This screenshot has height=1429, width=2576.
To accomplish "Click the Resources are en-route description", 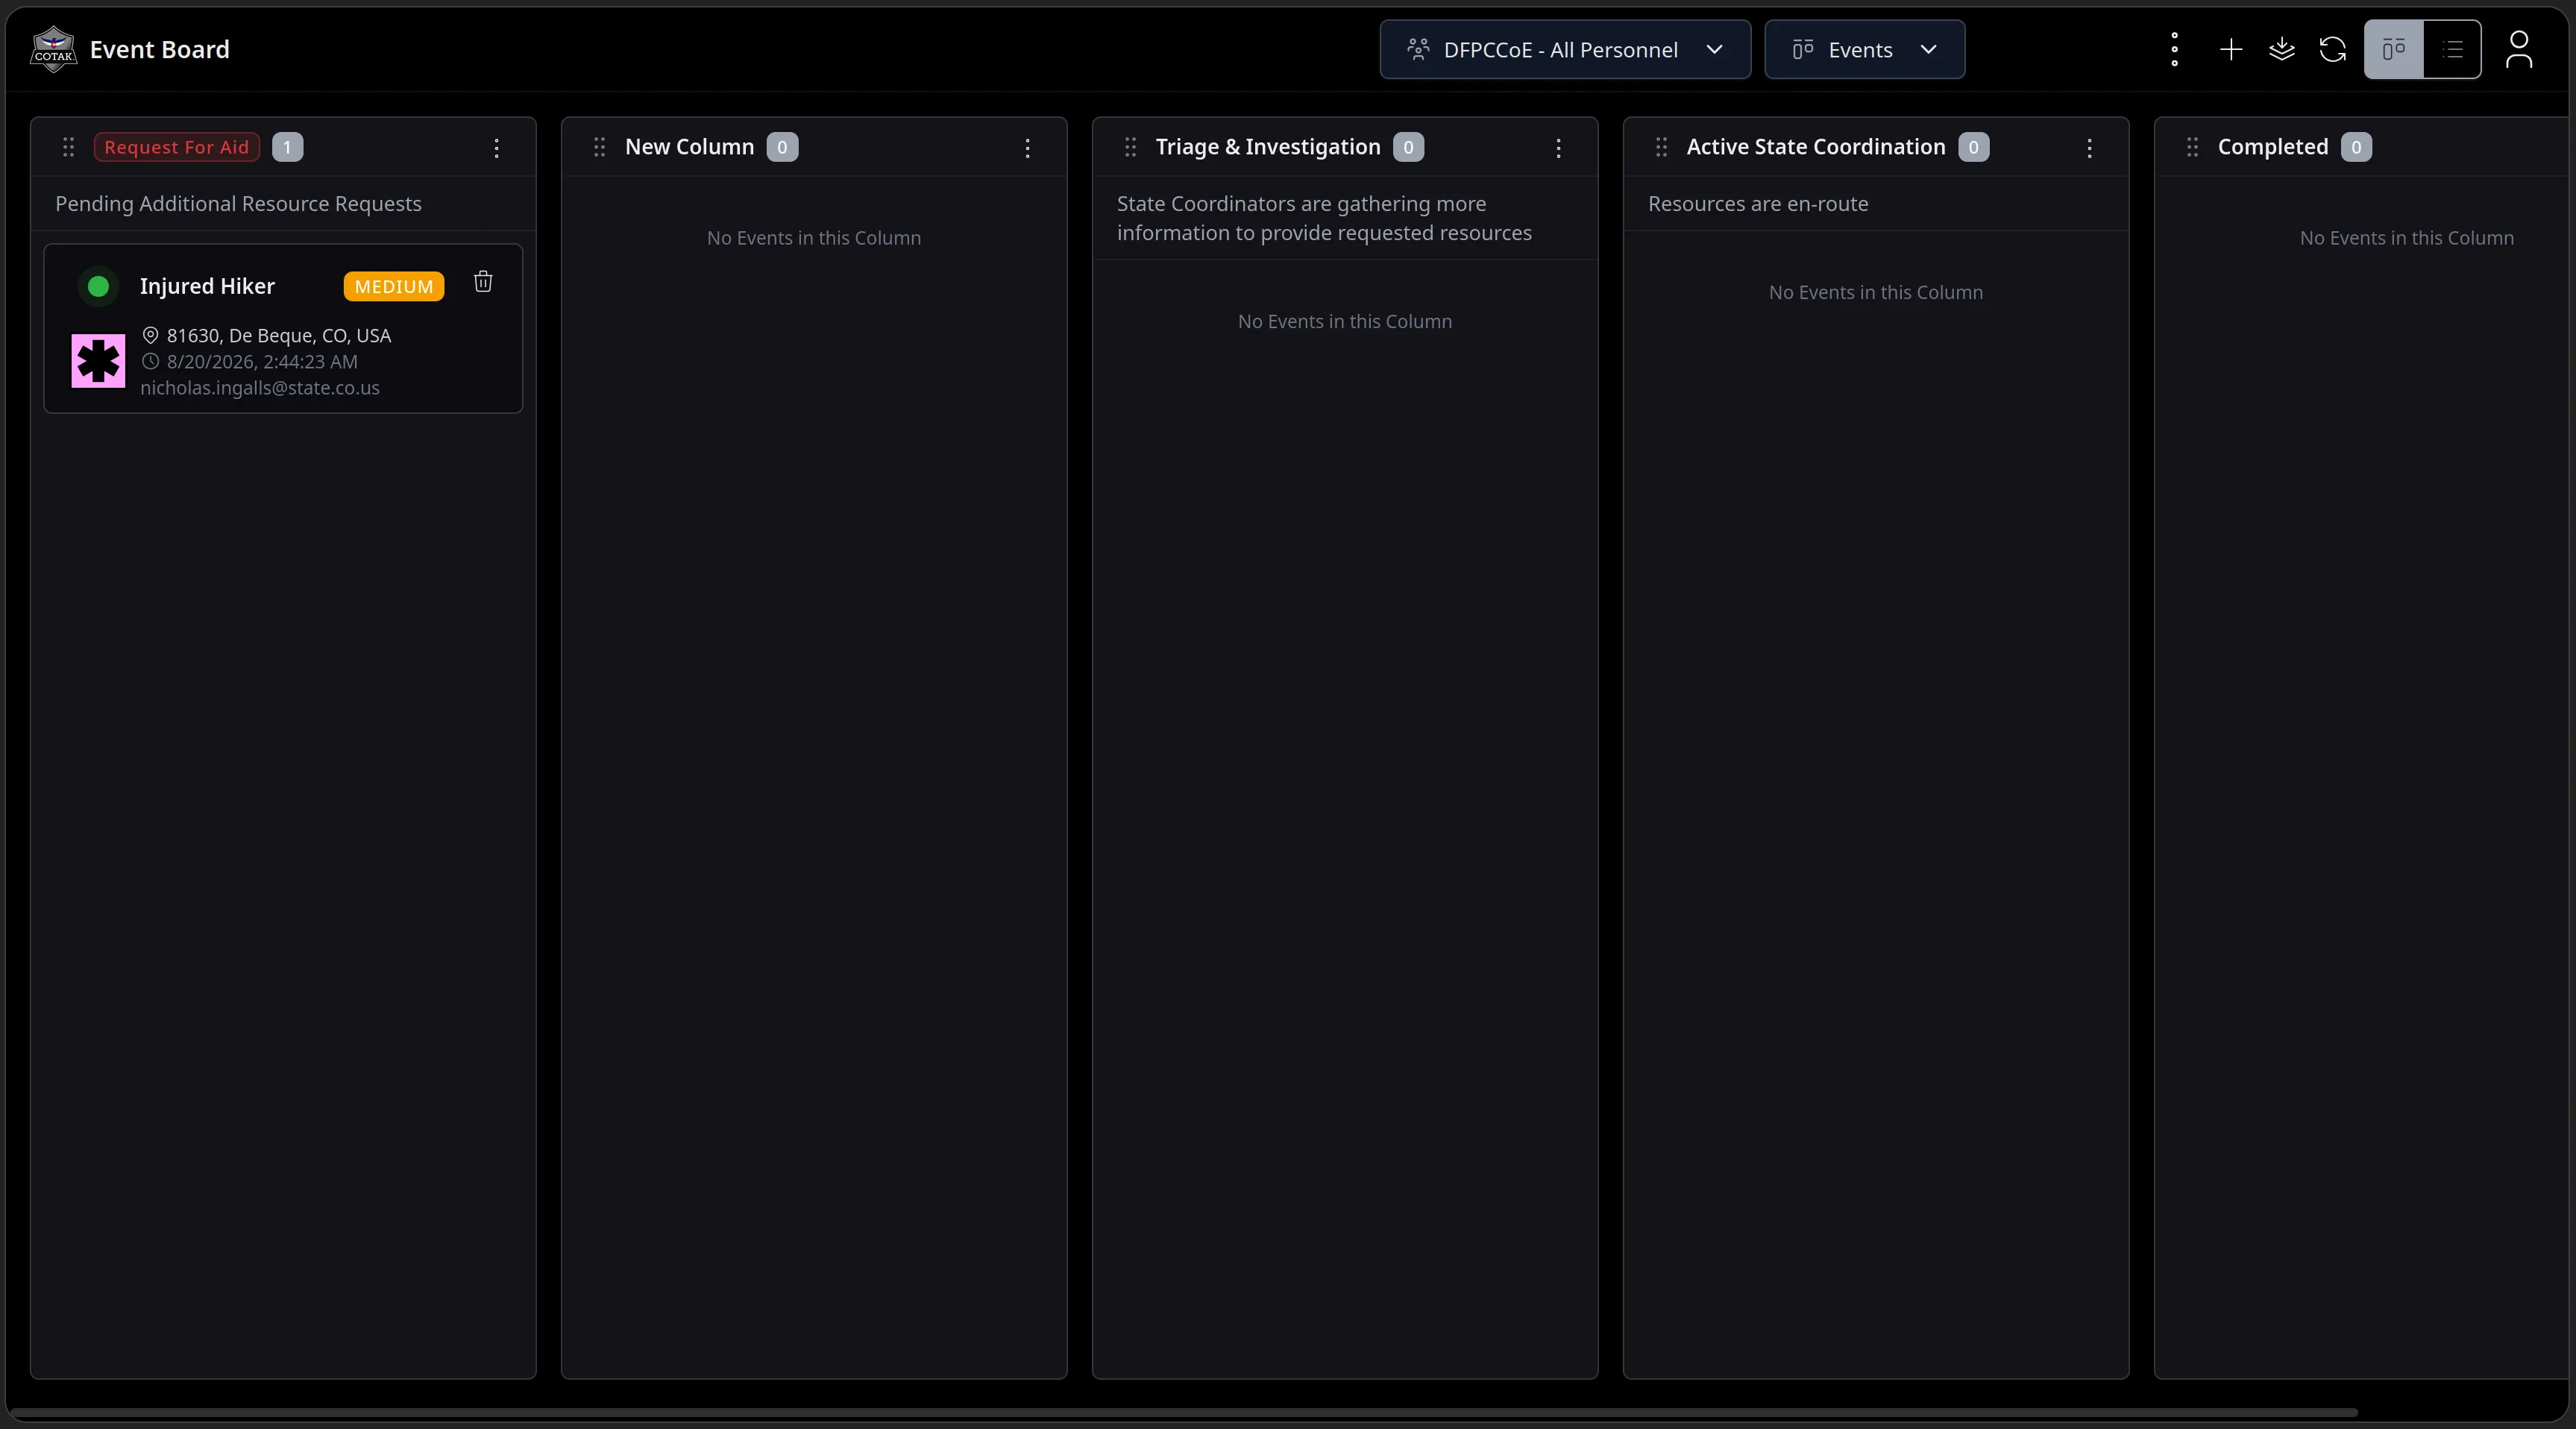I will (1758, 204).
